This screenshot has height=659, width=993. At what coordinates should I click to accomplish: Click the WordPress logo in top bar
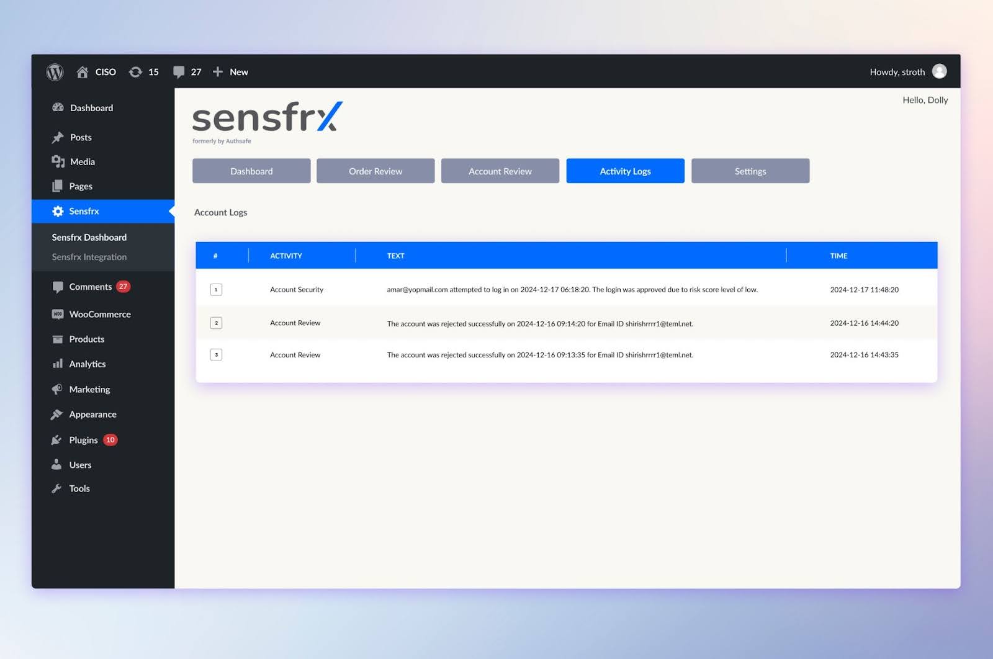click(x=55, y=71)
